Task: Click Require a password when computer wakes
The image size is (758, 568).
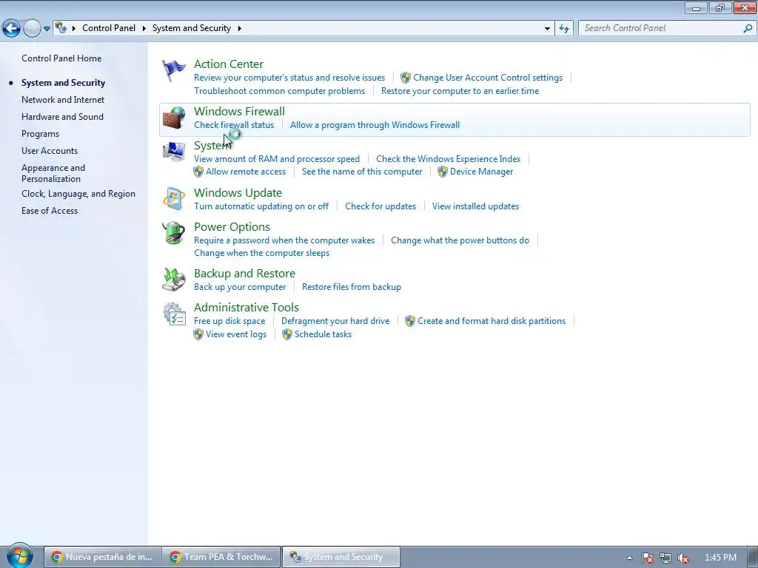Action: click(284, 240)
